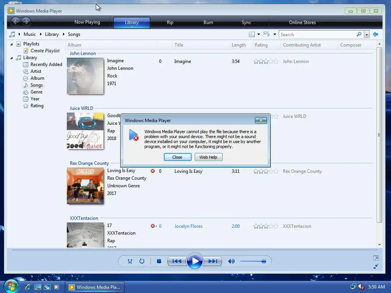Image resolution: width=391 pixels, height=293 pixels.
Task: Open the View options dropdown arrow
Action: click(x=275, y=34)
